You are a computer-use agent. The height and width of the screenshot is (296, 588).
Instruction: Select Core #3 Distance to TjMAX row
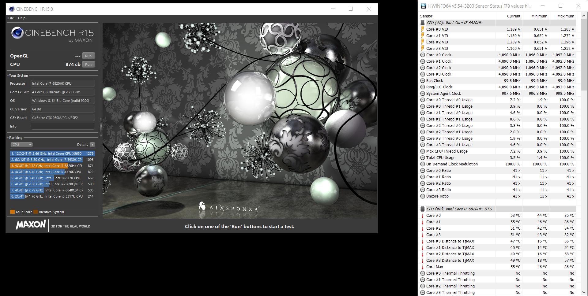tap(497, 261)
